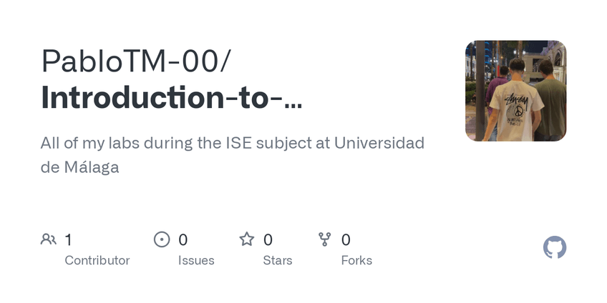Click the "Issues" label
This screenshot has width=607, height=303.
pyautogui.click(x=196, y=260)
